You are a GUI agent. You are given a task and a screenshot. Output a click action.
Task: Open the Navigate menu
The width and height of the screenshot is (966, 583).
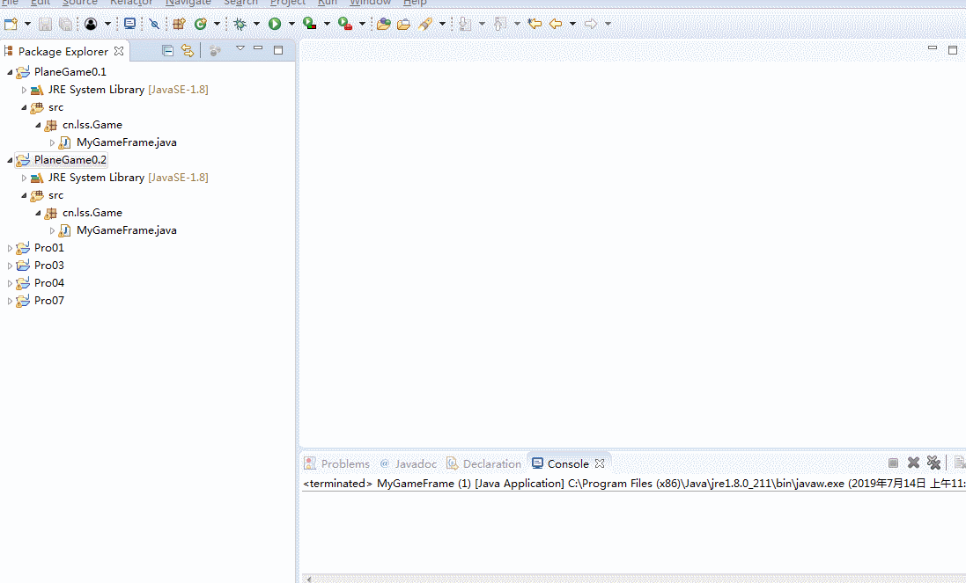pos(188,3)
